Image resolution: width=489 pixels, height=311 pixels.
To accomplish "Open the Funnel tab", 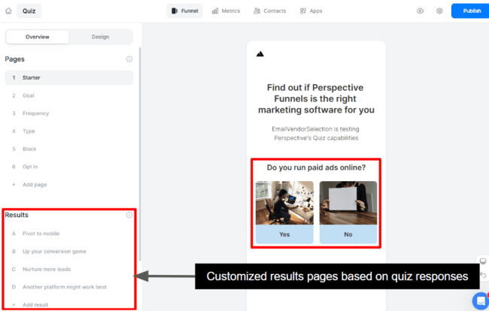I will pos(184,11).
